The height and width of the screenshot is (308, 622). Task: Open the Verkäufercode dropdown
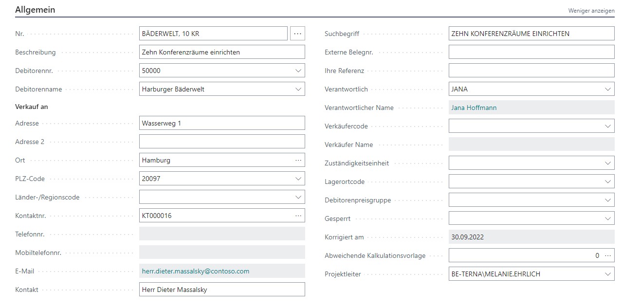pos(607,126)
